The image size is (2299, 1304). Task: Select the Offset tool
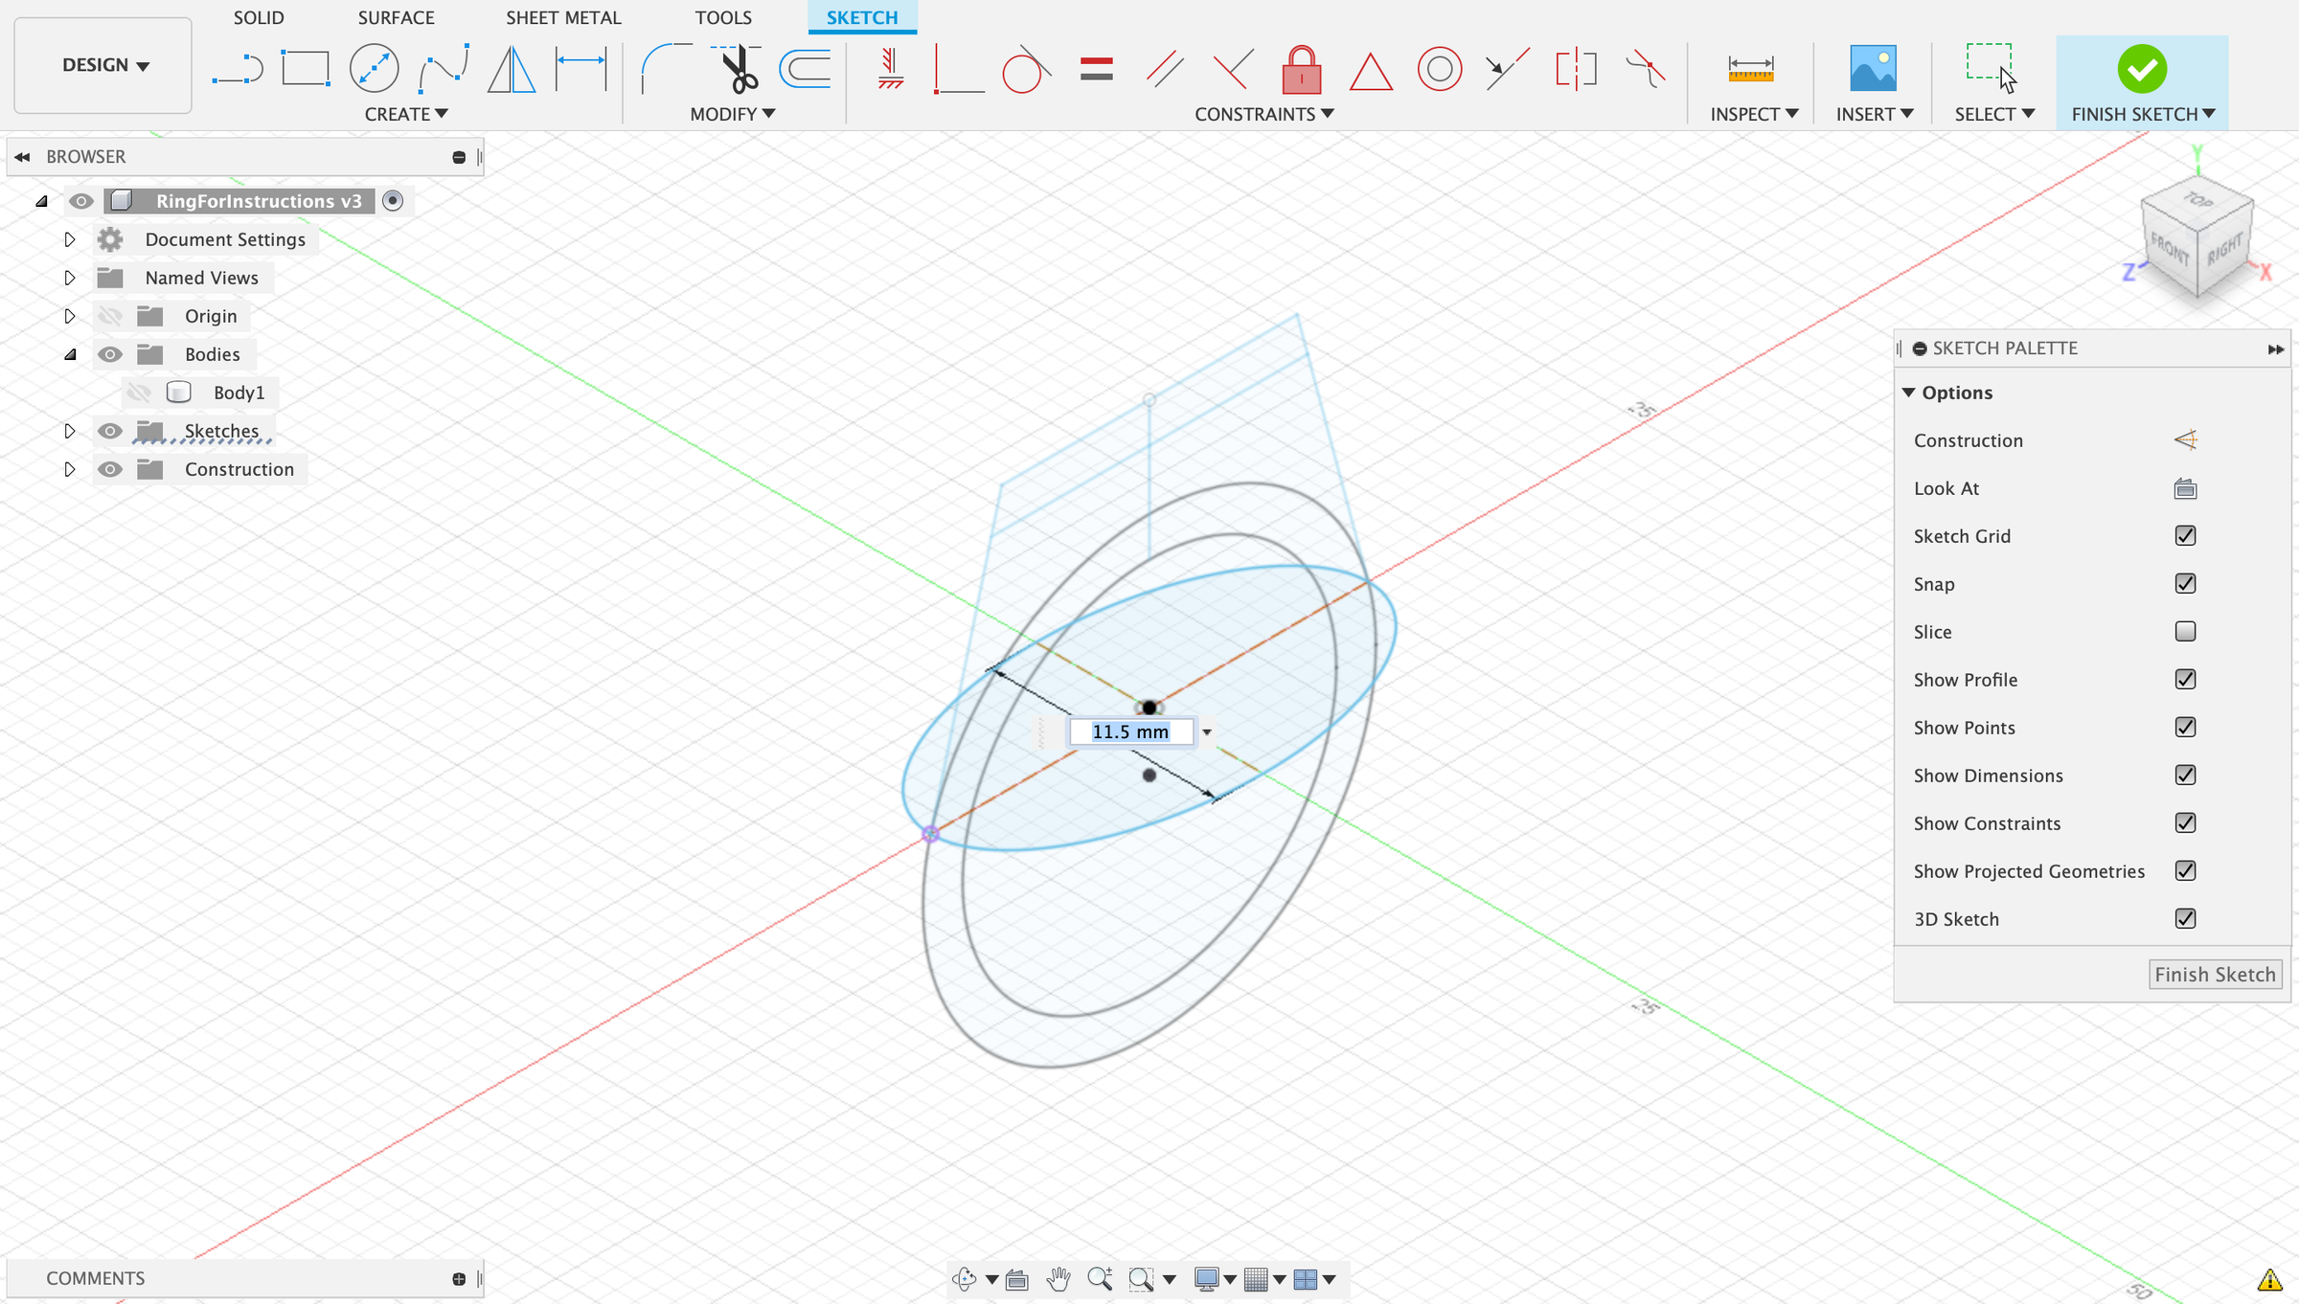[805, 68]
